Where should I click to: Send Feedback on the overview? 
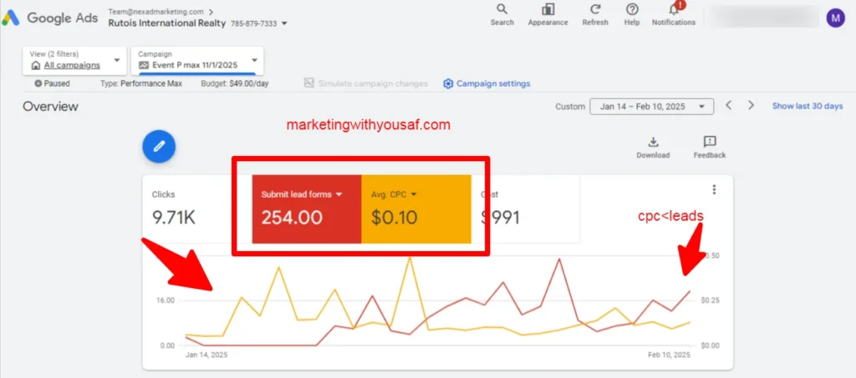[710, 148]
